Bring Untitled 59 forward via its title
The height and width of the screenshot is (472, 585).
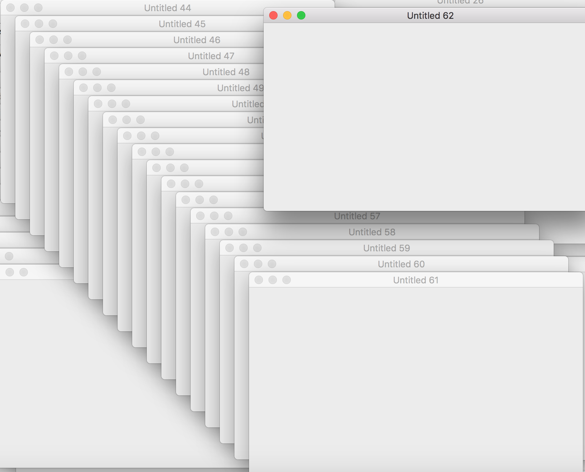click(x=386, y=248)
